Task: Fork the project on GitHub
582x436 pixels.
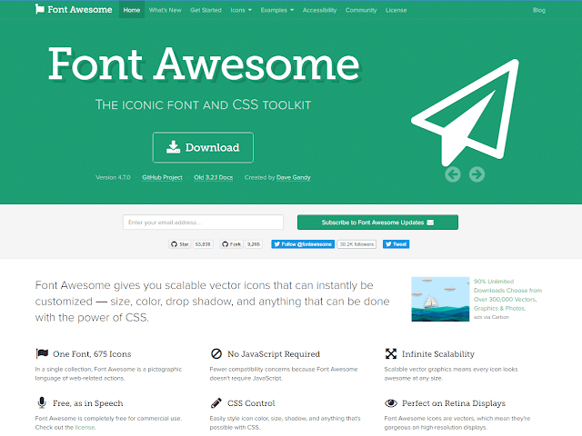Action: (231, 244)
